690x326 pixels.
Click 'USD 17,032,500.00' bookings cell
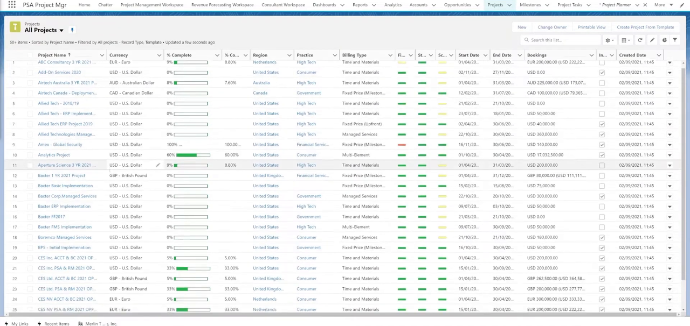(545, 155)
